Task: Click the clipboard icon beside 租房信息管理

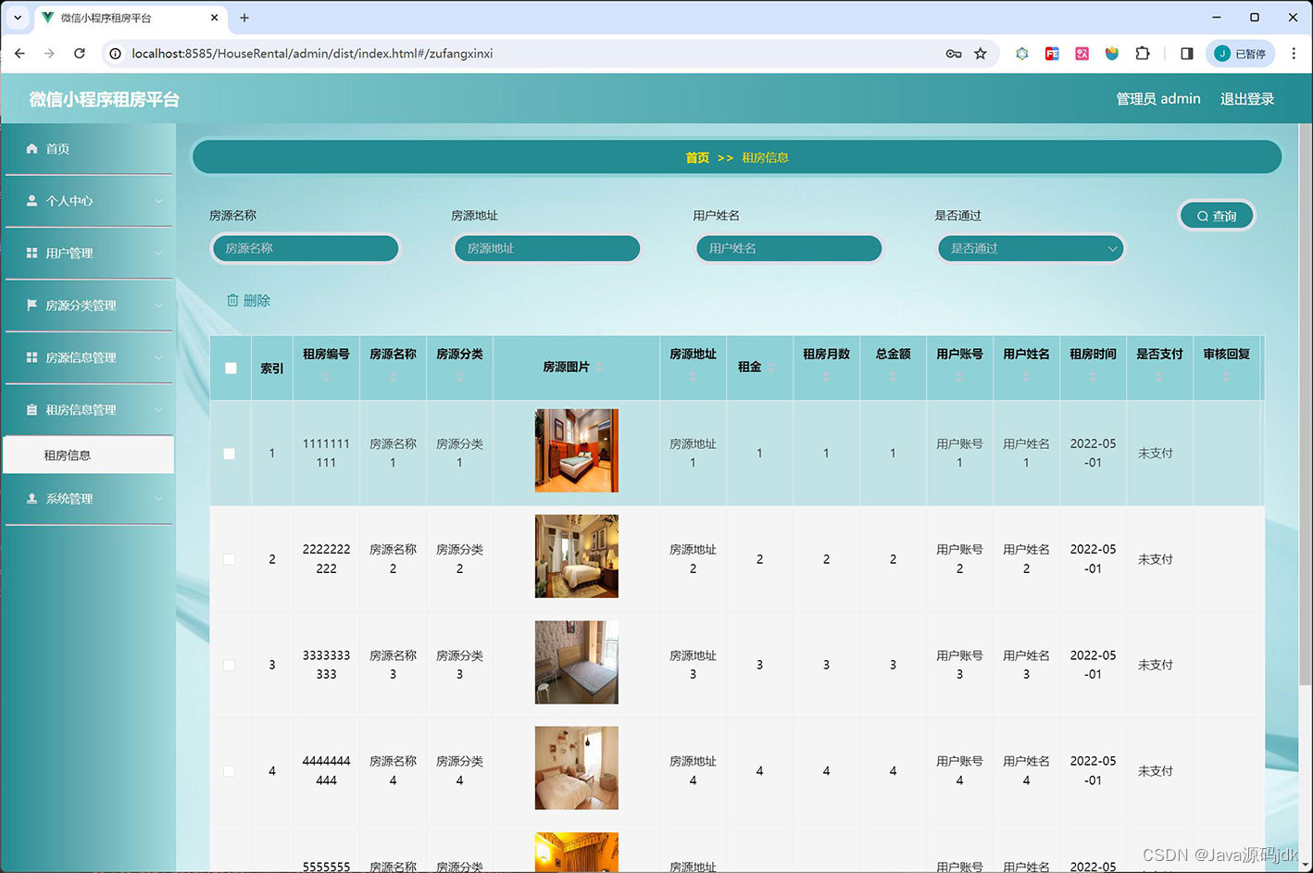Action: tap(31, 409)
